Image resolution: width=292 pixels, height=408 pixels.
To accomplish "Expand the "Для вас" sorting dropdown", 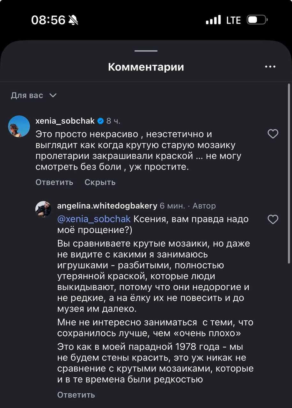I will [x=27, y=95].
